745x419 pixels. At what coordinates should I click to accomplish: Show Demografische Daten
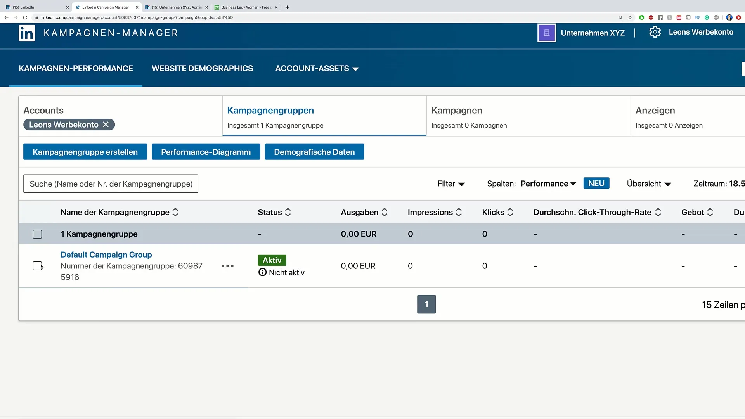coord(314,152)
